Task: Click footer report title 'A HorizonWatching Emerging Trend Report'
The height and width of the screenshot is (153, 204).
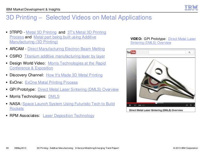Action: click(97, 148)
